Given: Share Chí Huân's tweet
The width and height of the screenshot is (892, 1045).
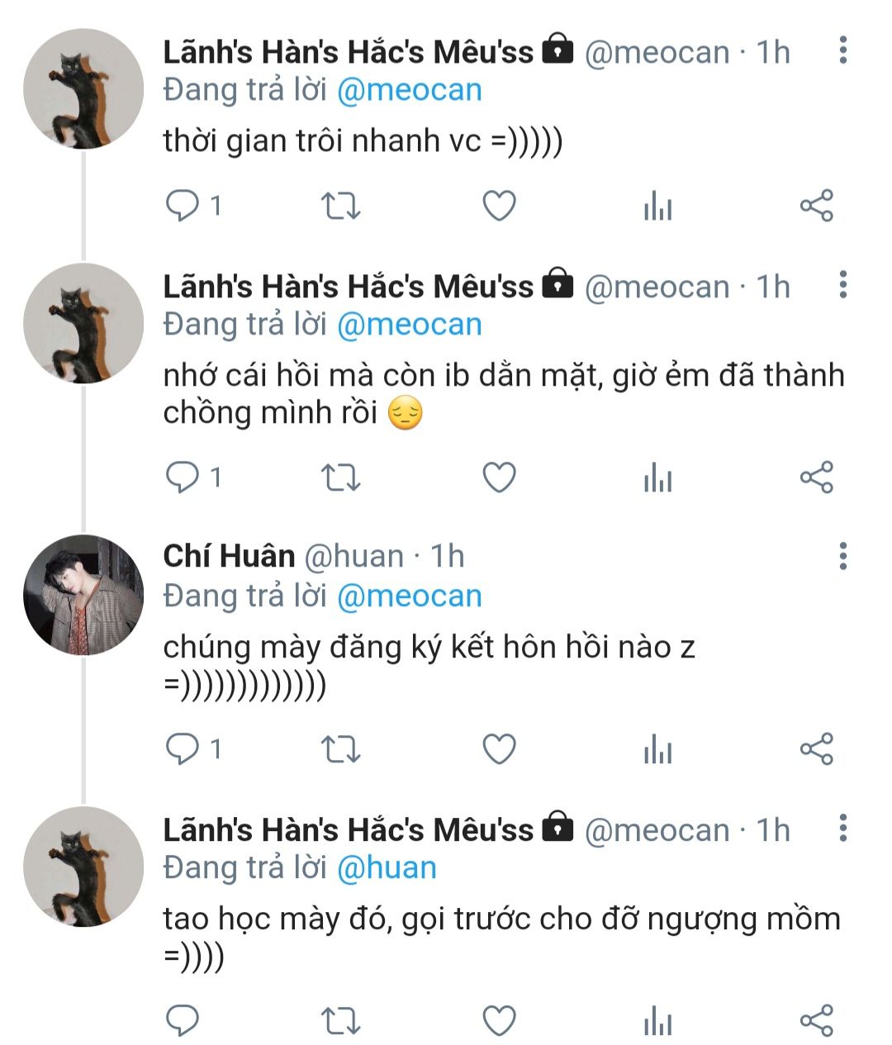Looking at the screenshot, I should 817,748.
